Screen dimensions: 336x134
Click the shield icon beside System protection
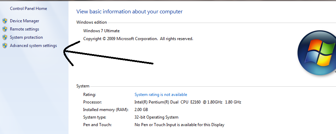(5, 37)
